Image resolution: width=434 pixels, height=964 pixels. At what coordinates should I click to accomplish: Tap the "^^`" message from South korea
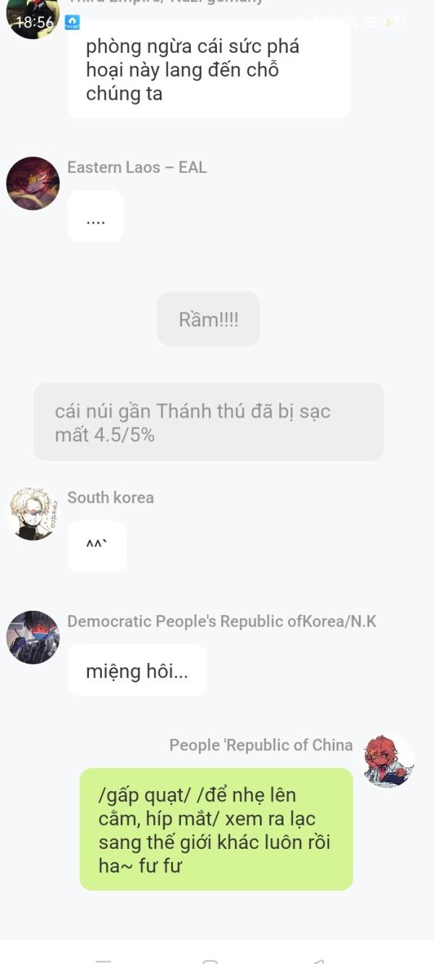click(x=97, y=546)
